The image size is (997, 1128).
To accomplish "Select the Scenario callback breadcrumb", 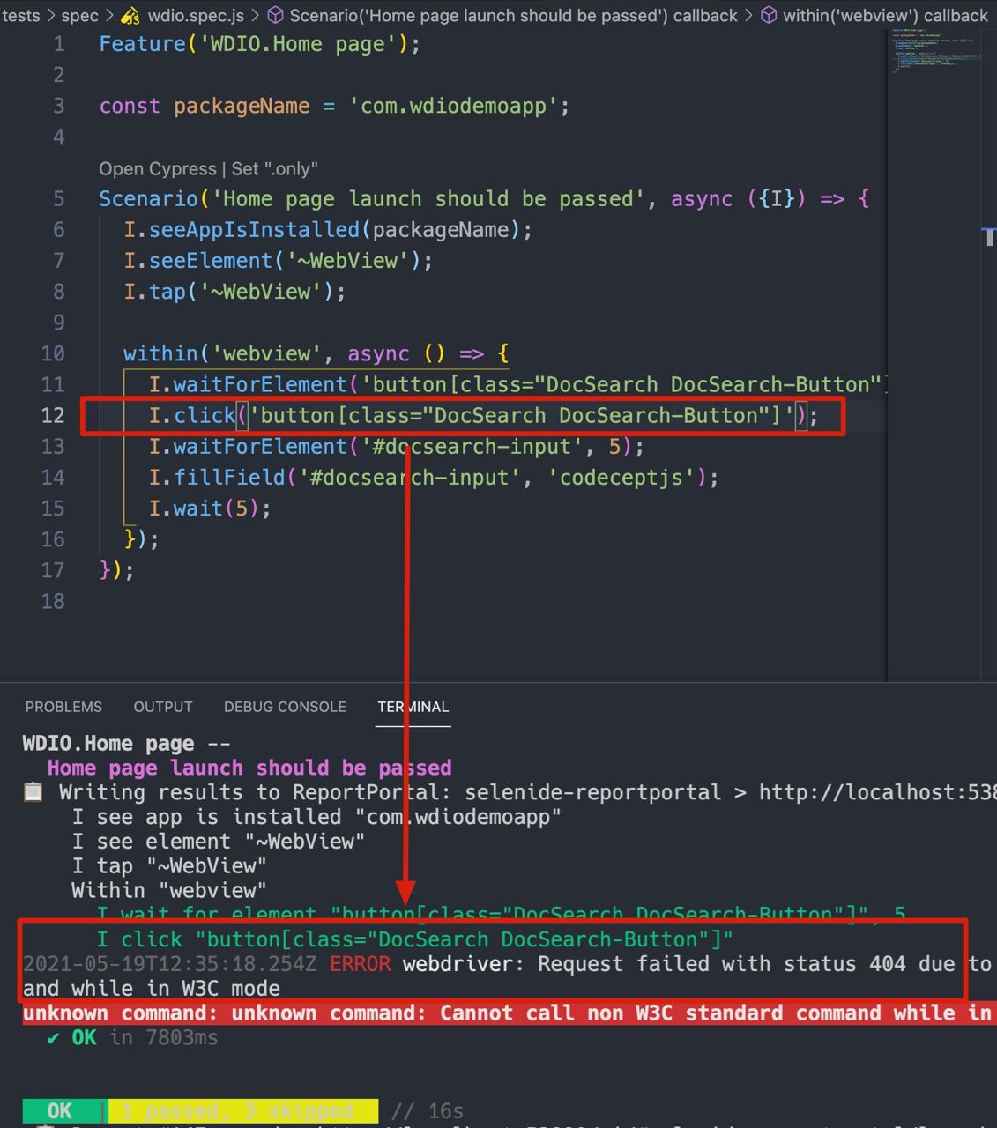I will tap(513, 15).
